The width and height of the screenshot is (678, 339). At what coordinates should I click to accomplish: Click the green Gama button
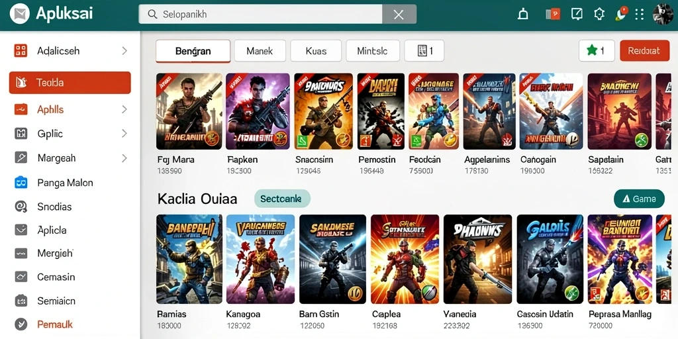[x=639, y=199]
